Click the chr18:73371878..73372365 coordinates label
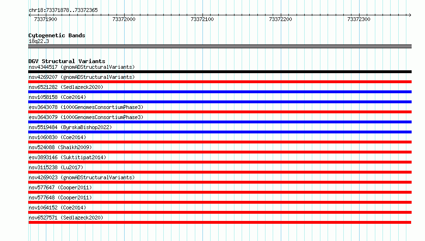 63,10
